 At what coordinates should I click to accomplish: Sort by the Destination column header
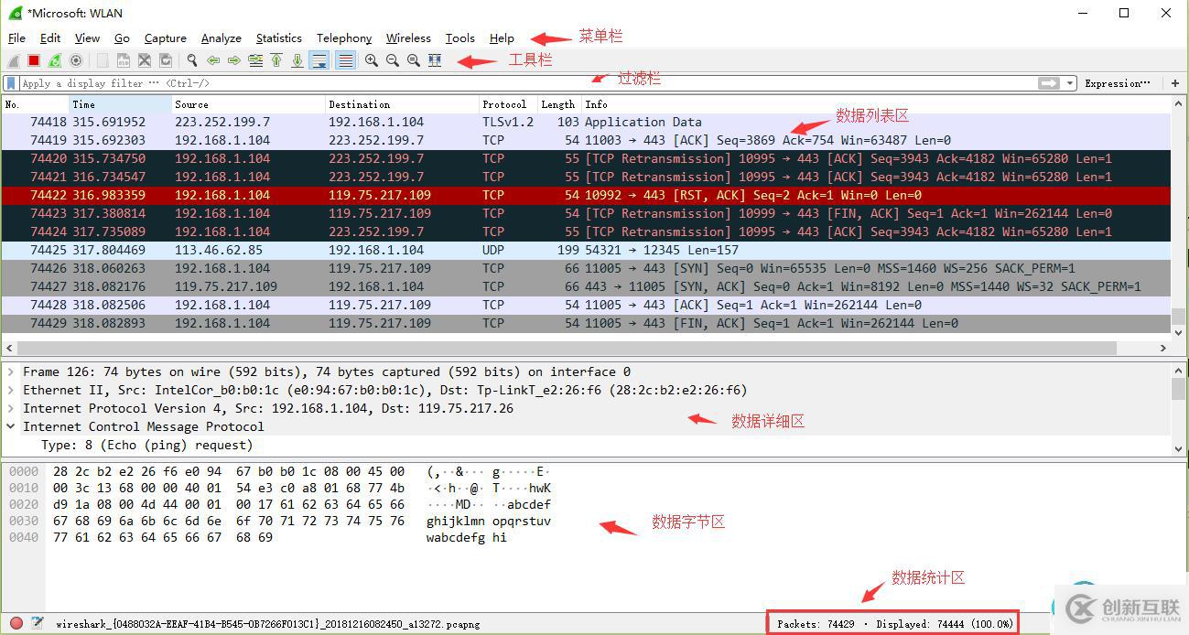click(403, 104)
